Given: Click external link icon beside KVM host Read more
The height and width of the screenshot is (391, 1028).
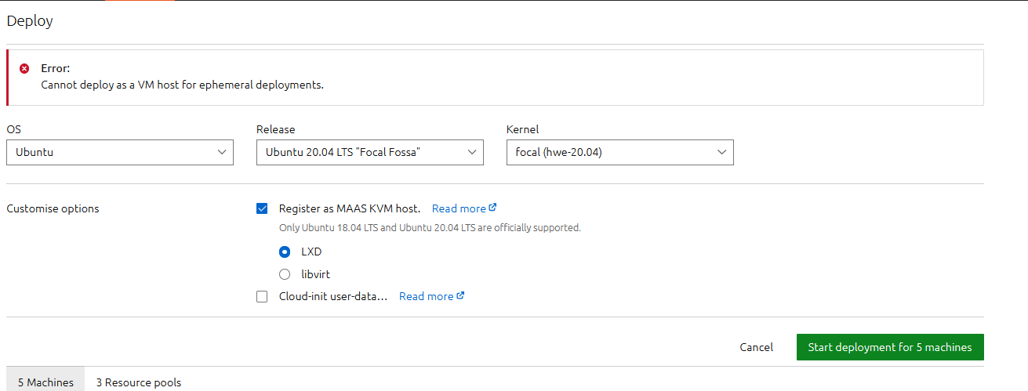Looking at the screenshot, I should pyautogui.click(x=492, y=208).
